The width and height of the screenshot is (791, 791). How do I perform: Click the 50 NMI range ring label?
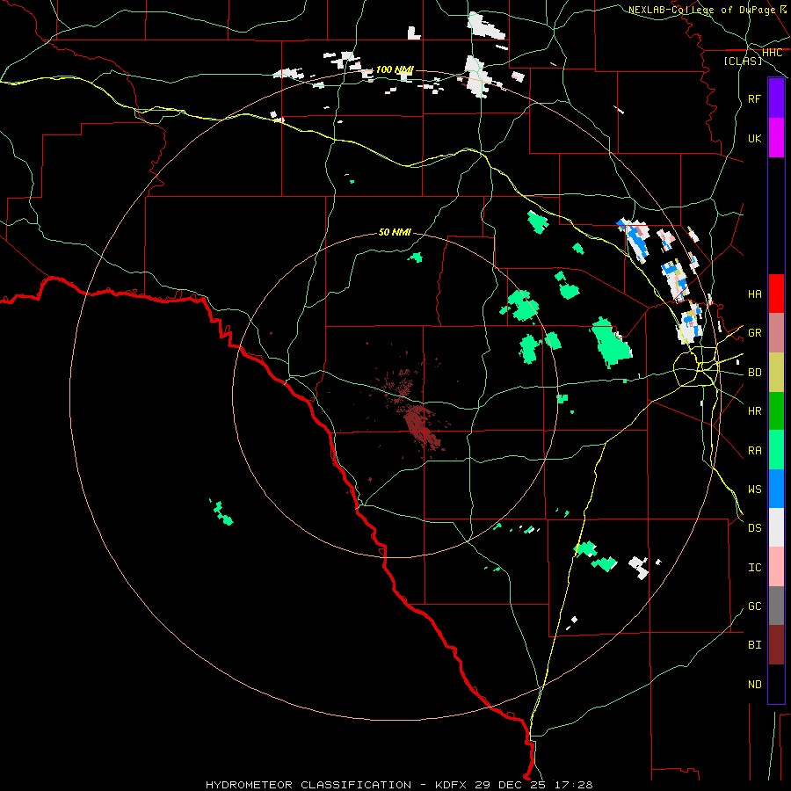click(395, 232)
